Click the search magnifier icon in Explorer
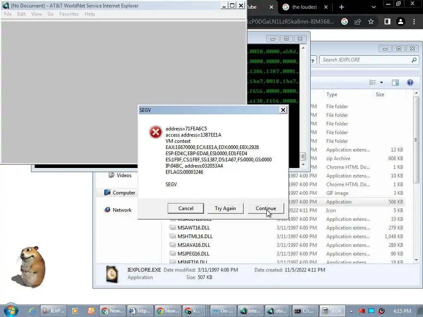 pyautogui.click(x=414, y=60)
